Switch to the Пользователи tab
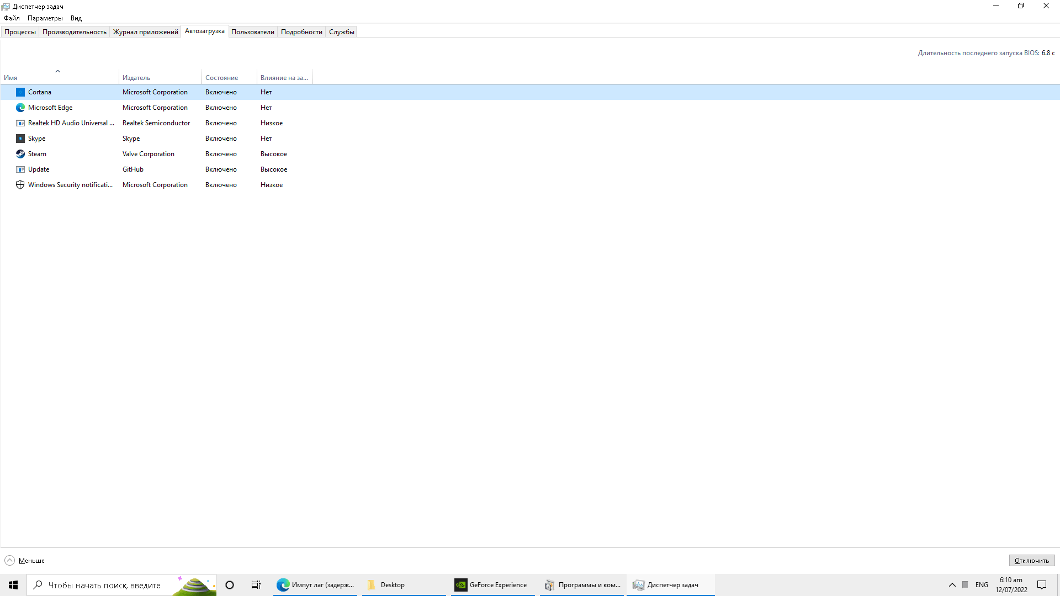This screenshot has width=1060, height=596. click(x=253, y=32)
